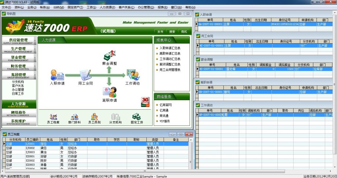Screen dimensions: 337x178
Task: Open 离职申请汇总表 report link
Action: click(170, 54)
